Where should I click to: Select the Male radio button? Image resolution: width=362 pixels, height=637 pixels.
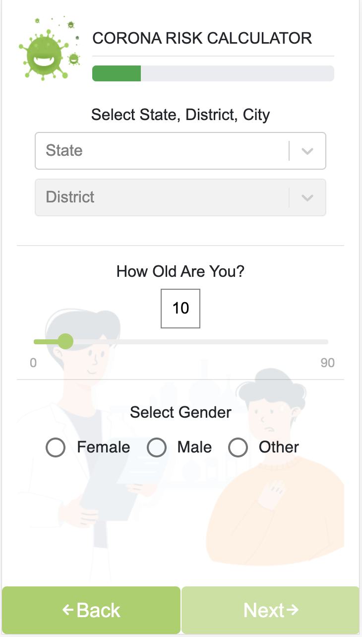pos(157,447)
